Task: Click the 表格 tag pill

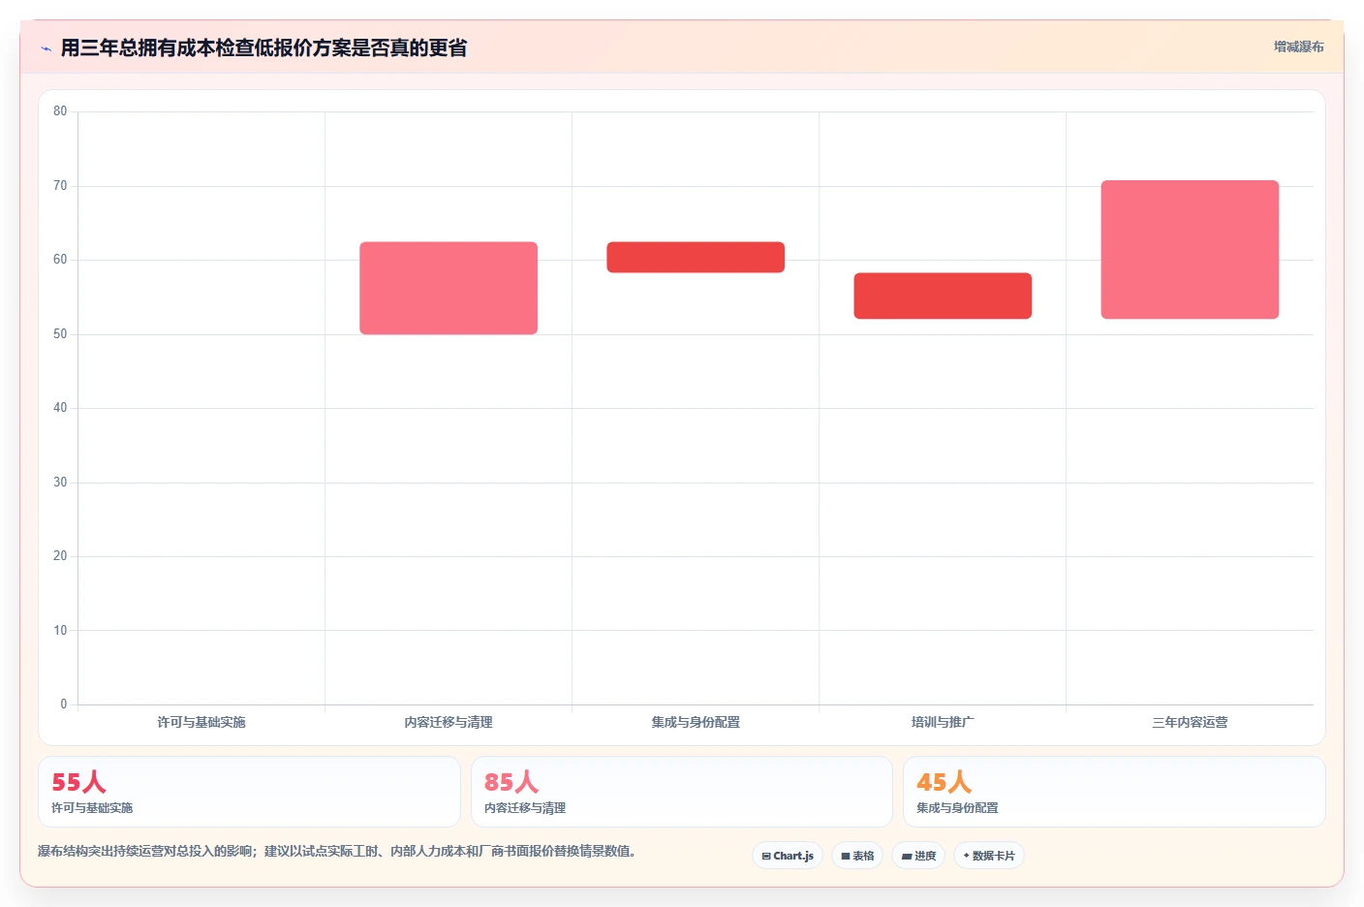Action: [857, 856]
